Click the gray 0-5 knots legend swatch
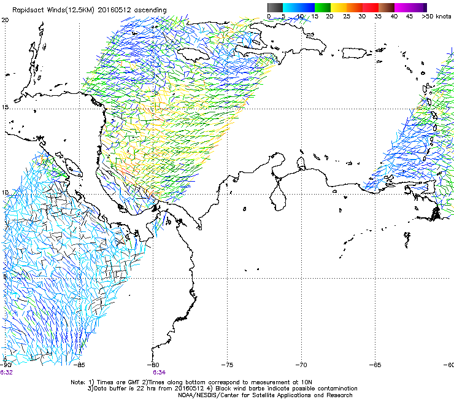Image resolution: width=454 pixels, height=399 pixels. [x=275, y=7]
